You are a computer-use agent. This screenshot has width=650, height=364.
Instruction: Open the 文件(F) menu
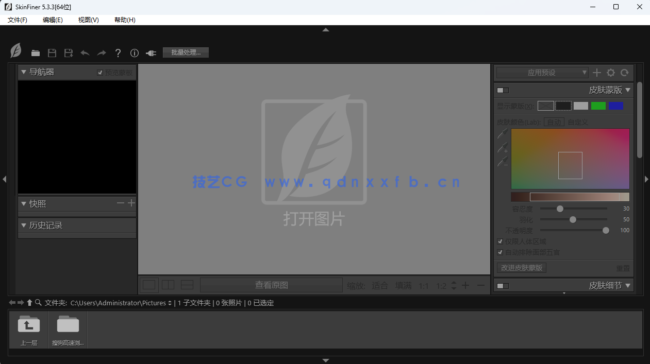pyautogui.click(x=16, y=20)
